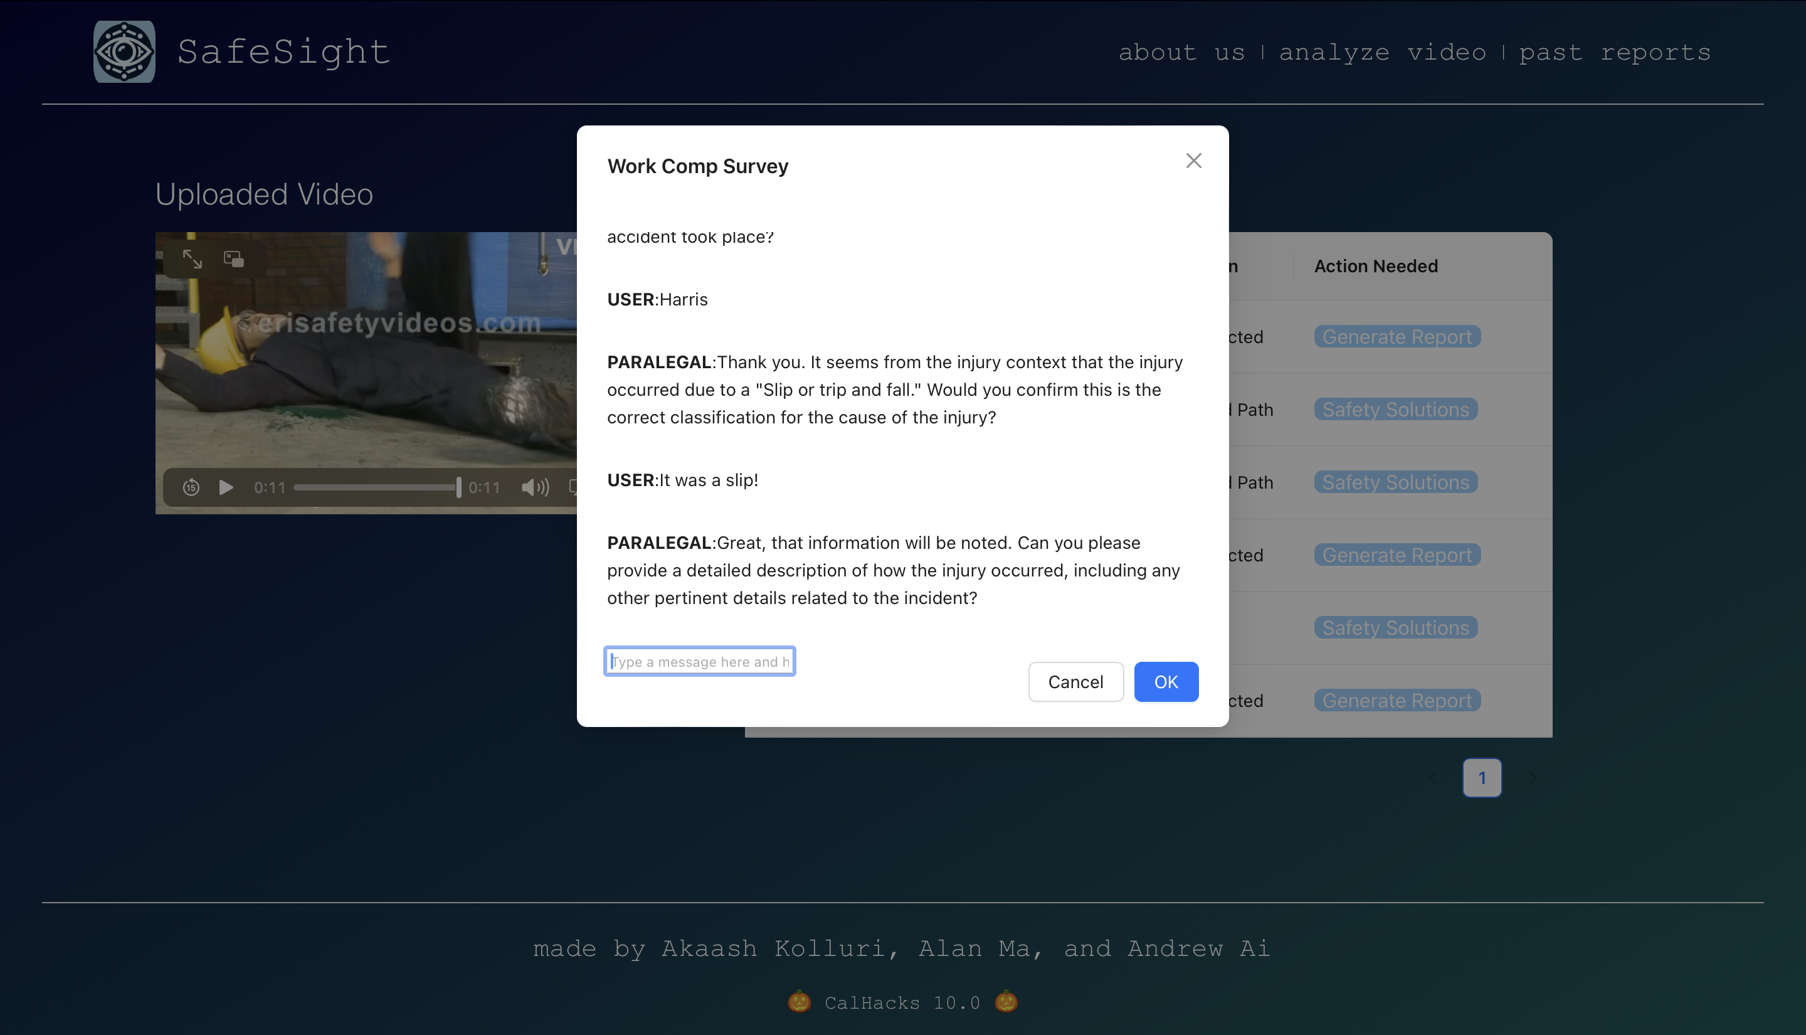Image resolution: width=1806 pixels, height=1035 pixels.
Task: Close the Work Comp Survey dialog
Action: pyautogui.click(x=1193, y=161)
